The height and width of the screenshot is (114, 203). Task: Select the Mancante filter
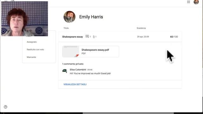[31, 57]
